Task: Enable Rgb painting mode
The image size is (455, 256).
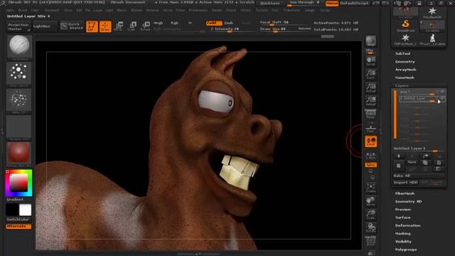Action: pos(174,23)
